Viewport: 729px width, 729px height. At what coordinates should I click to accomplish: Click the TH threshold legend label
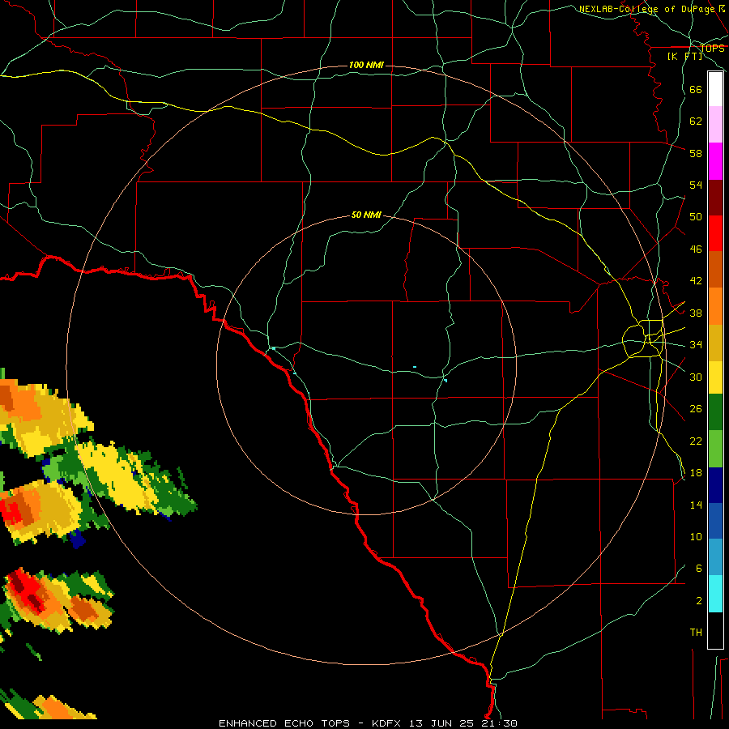(696, 633)
